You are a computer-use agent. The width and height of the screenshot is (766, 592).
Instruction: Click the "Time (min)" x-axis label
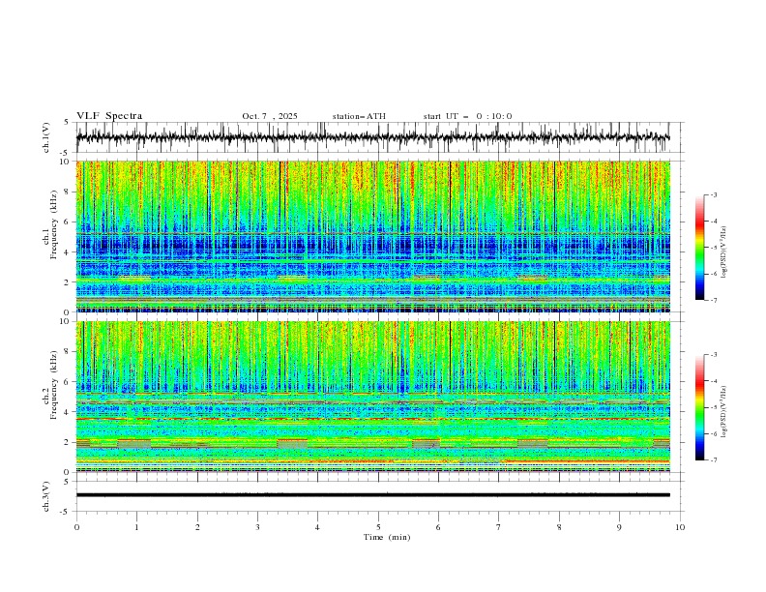(x=387, y=537)
